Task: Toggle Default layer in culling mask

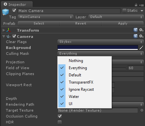Action: click(84, 75)
